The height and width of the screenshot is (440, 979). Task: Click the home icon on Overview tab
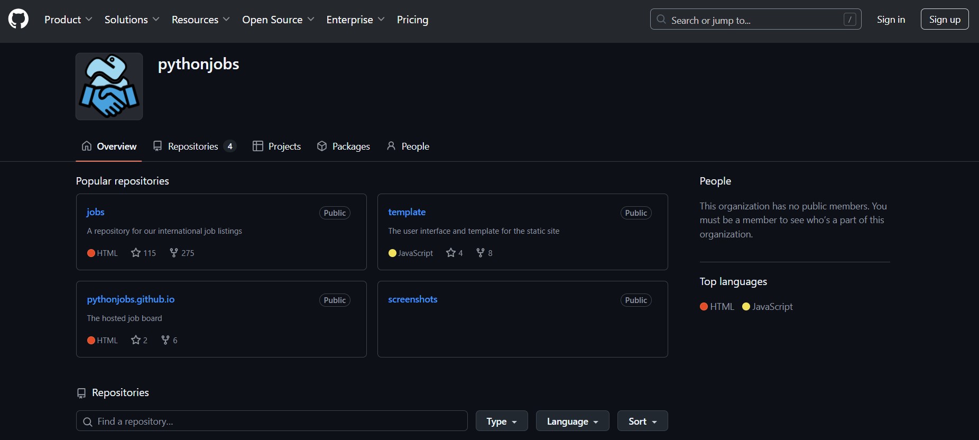[87, 146]
